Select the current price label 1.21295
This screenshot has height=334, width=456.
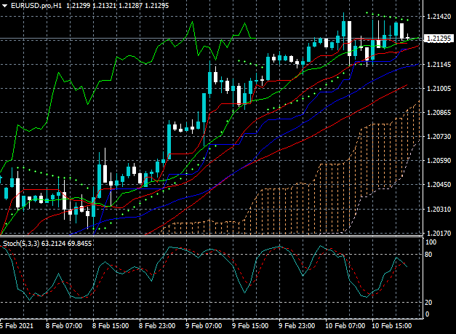439,39
